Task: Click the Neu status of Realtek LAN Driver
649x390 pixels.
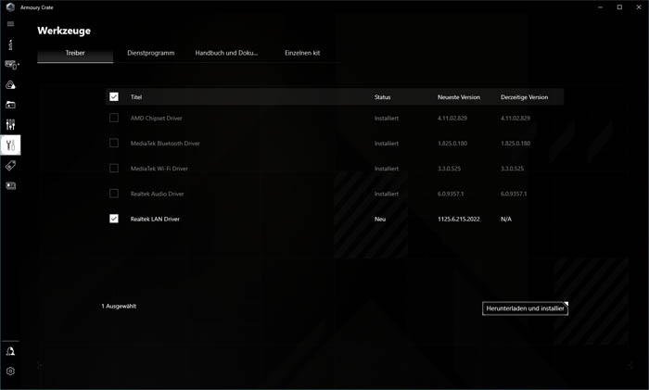Action: click(x=380, y=220)
